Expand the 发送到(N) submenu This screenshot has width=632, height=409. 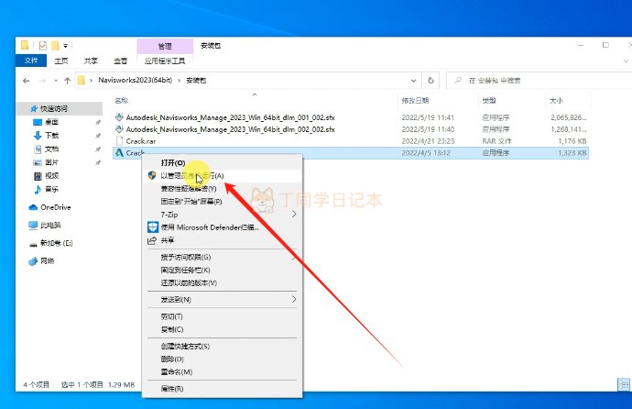[222, 300]
